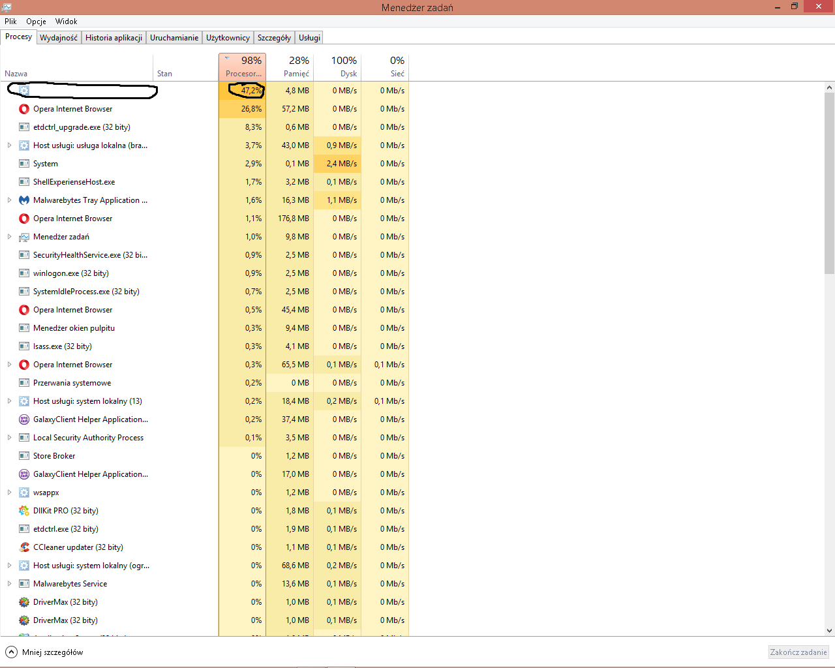The image size is (835, 668).
Task: Click the Task Manager title bar icon
Action: 7,7
